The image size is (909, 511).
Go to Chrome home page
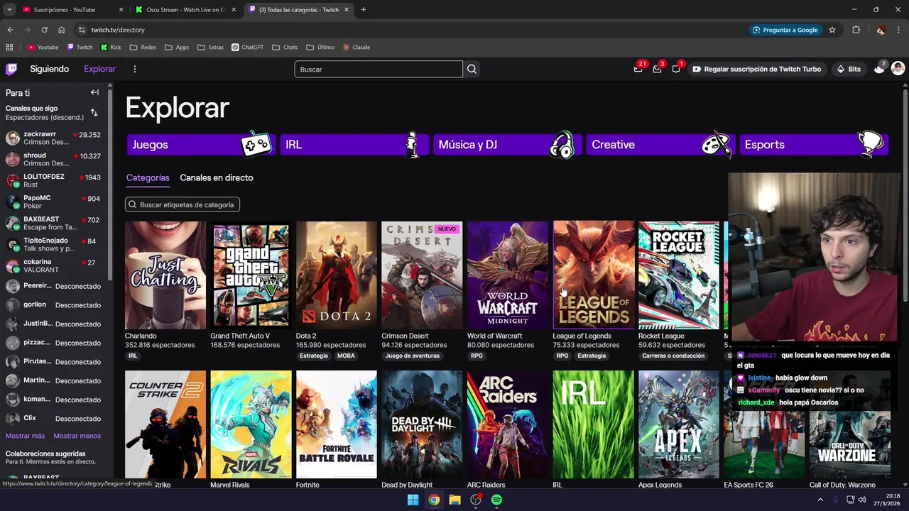[x=62, y=30]
